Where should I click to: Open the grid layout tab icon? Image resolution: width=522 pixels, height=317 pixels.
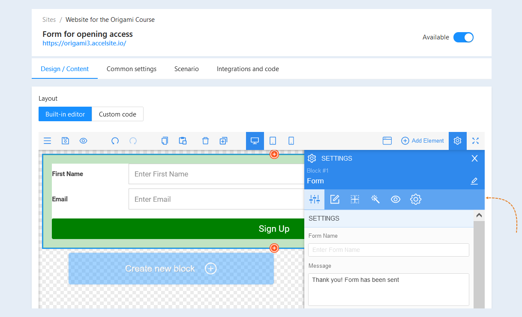(355, 199)
